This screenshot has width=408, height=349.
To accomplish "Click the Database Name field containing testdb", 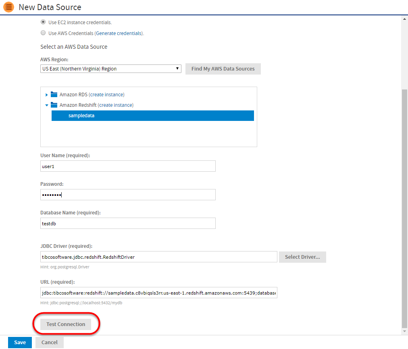I will (128, 223).
